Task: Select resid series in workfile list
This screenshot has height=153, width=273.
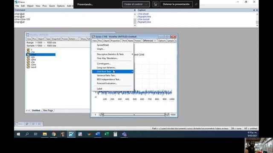Action: click(x=33, y=67)
